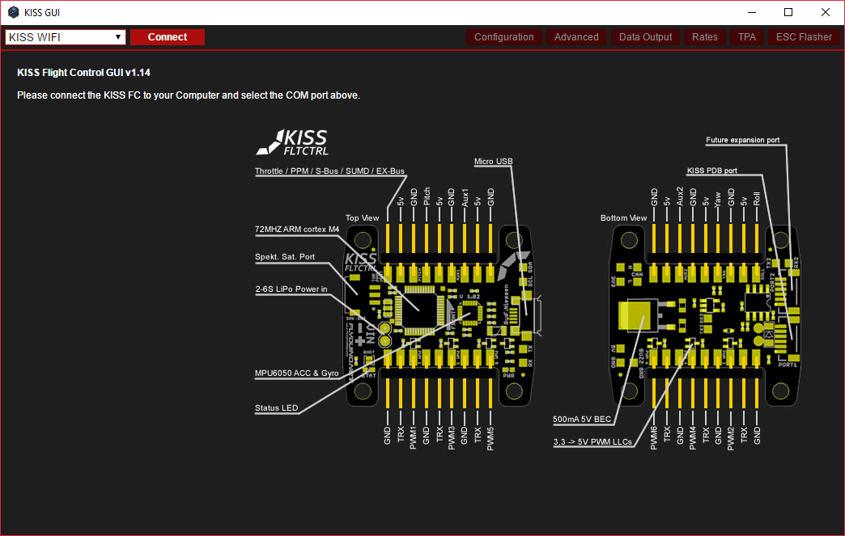Switch to the ESC Flasher tab
Screen dimensions: 845x536
point(803,37)
